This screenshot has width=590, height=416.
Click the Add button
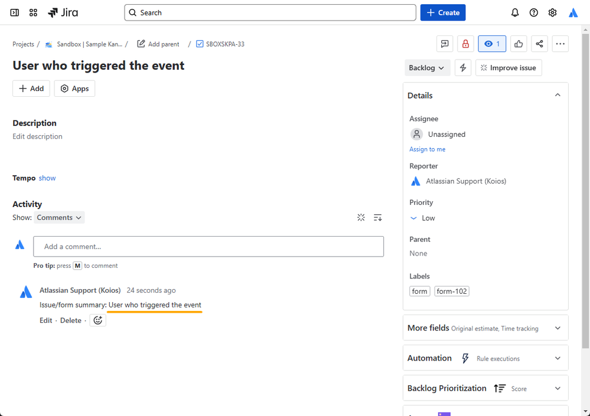(x=31, y=89)
